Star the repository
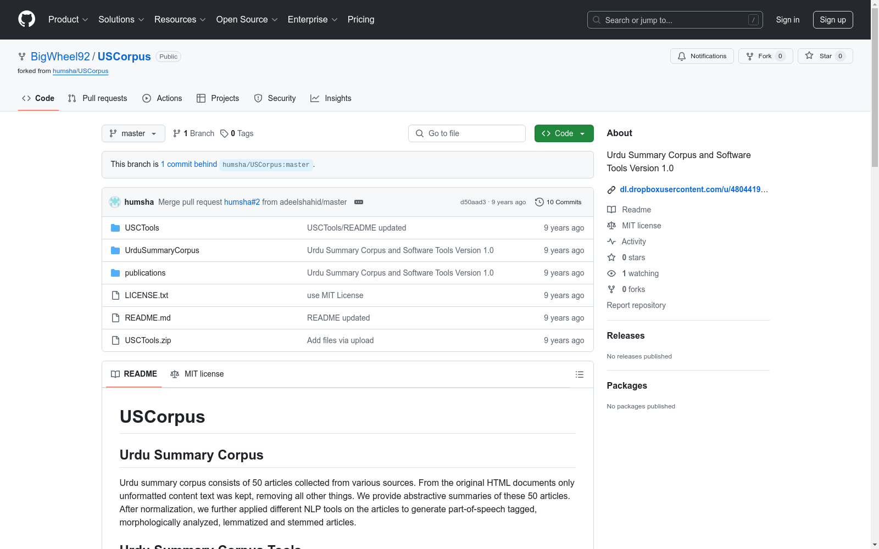The image size is (879, 549). pyautogui.click(x=825, y=56)
